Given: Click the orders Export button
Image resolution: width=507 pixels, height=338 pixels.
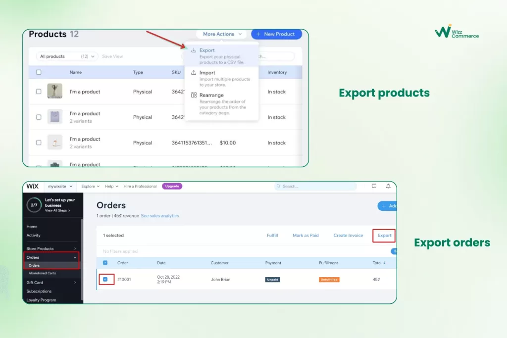Looking at the screenshot, I should pos(384,236).
